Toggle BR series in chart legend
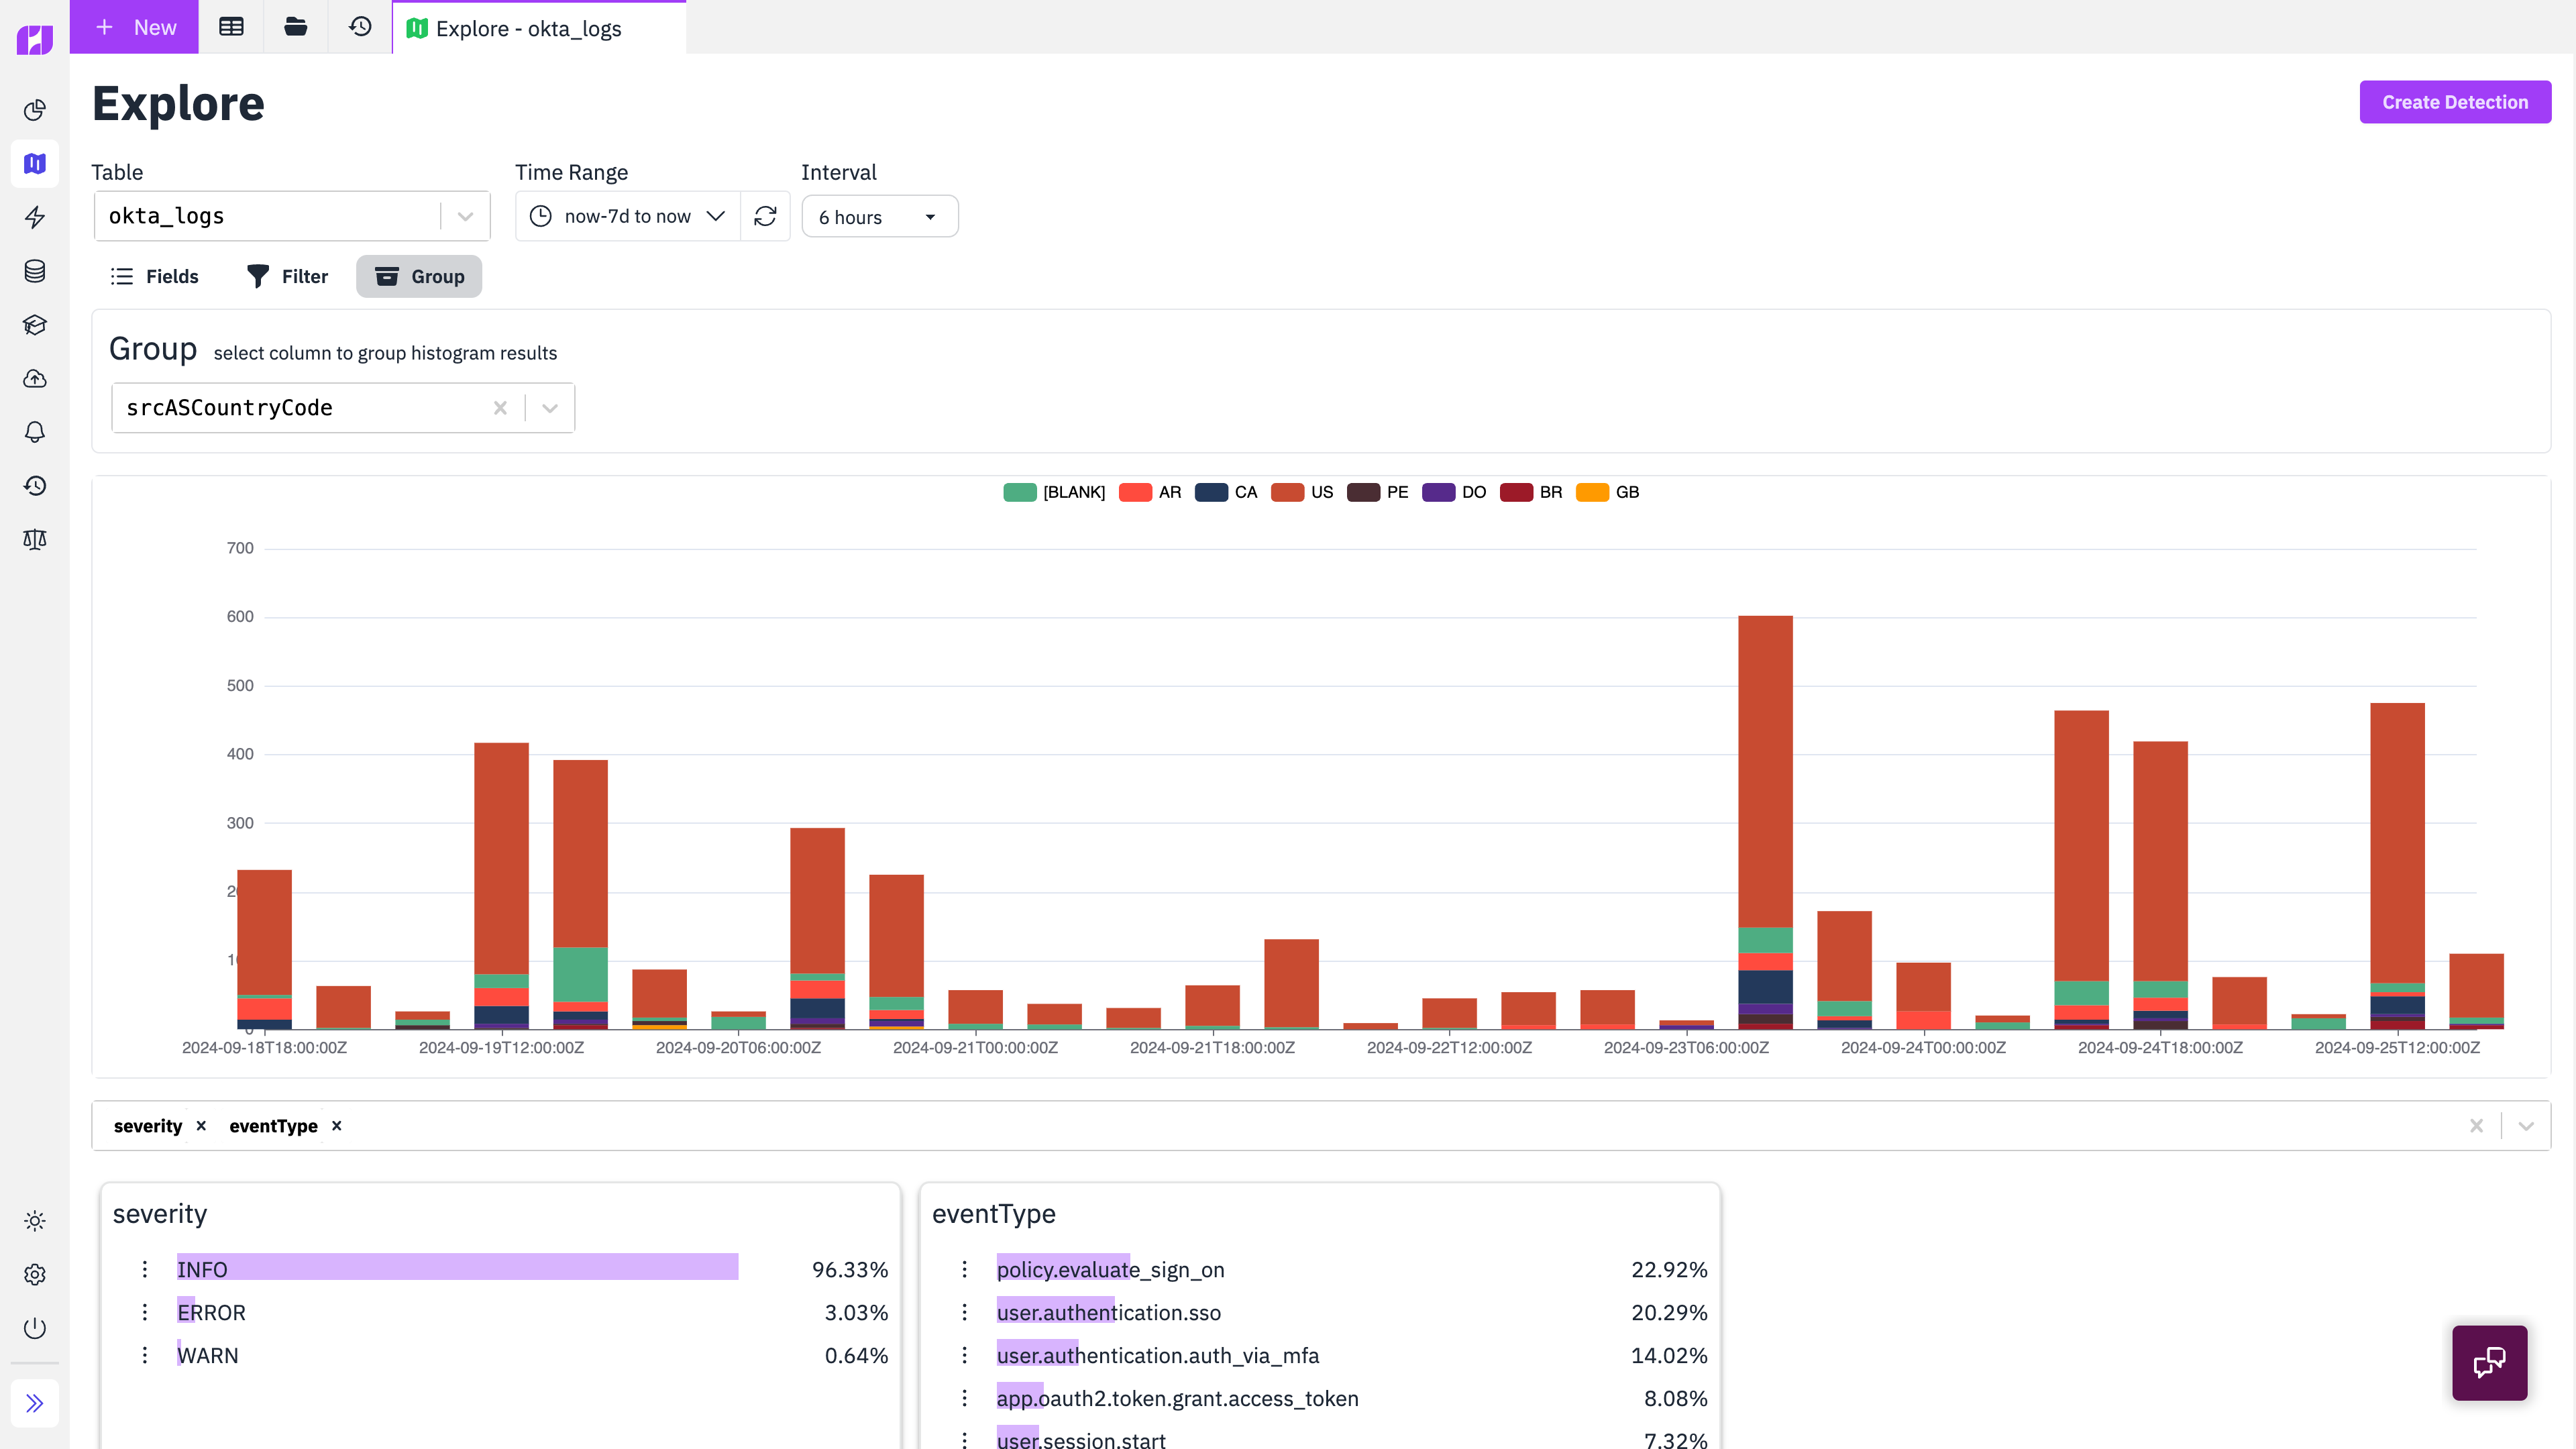 coord(1531,492)
